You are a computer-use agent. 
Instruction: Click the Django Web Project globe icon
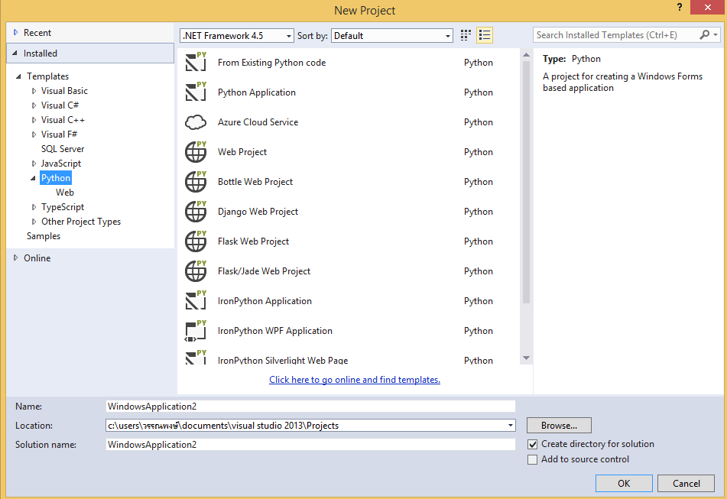coord(196,211)
